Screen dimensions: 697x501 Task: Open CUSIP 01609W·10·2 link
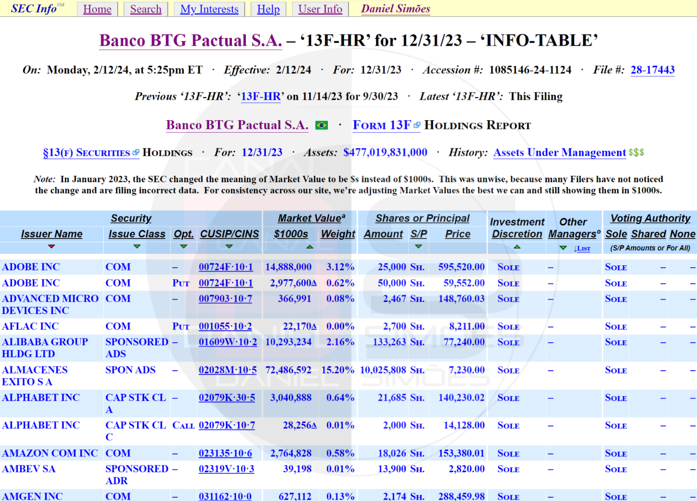(228, 342)
